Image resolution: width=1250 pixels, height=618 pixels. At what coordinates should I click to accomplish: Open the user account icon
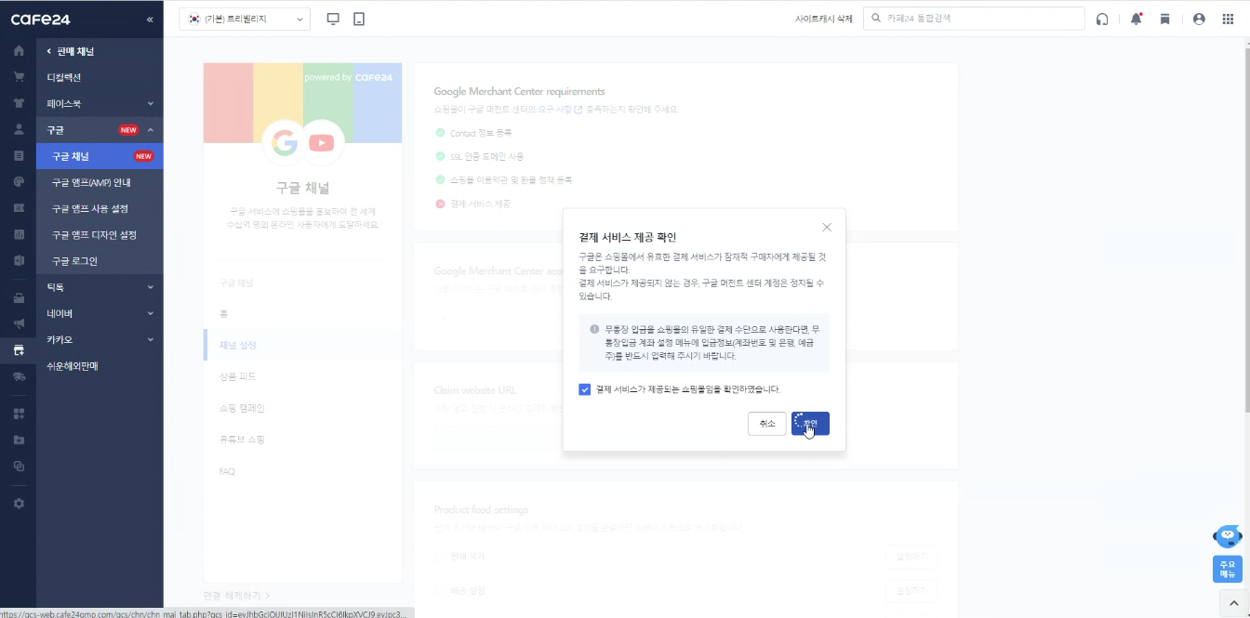[1198, 19]
